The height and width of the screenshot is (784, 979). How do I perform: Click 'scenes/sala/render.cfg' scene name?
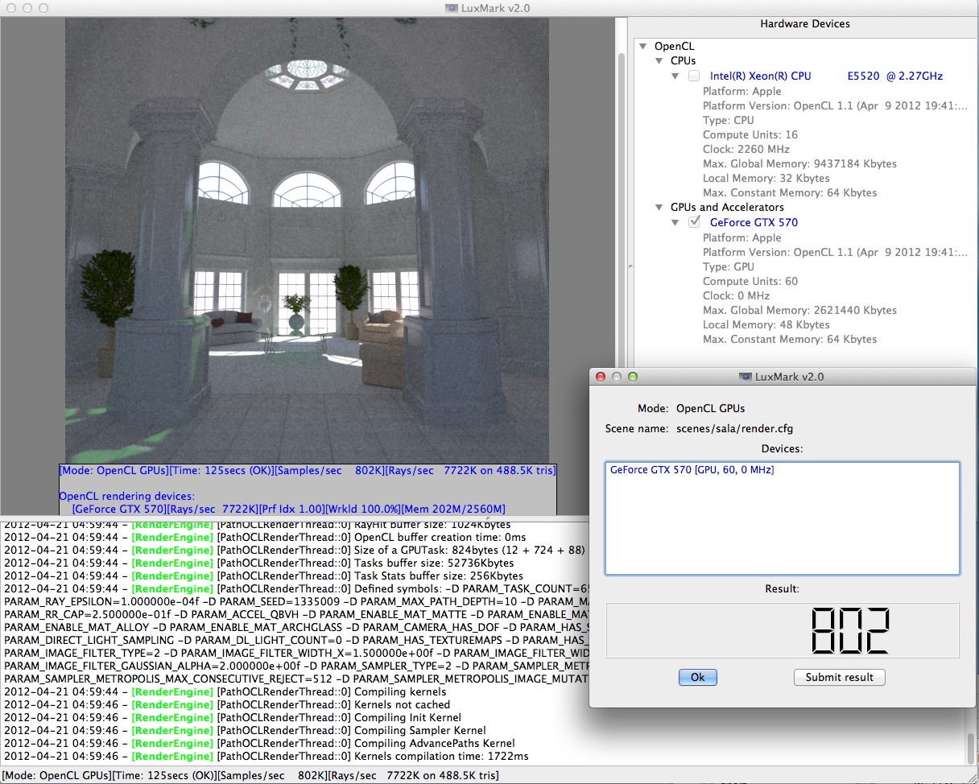735,428
